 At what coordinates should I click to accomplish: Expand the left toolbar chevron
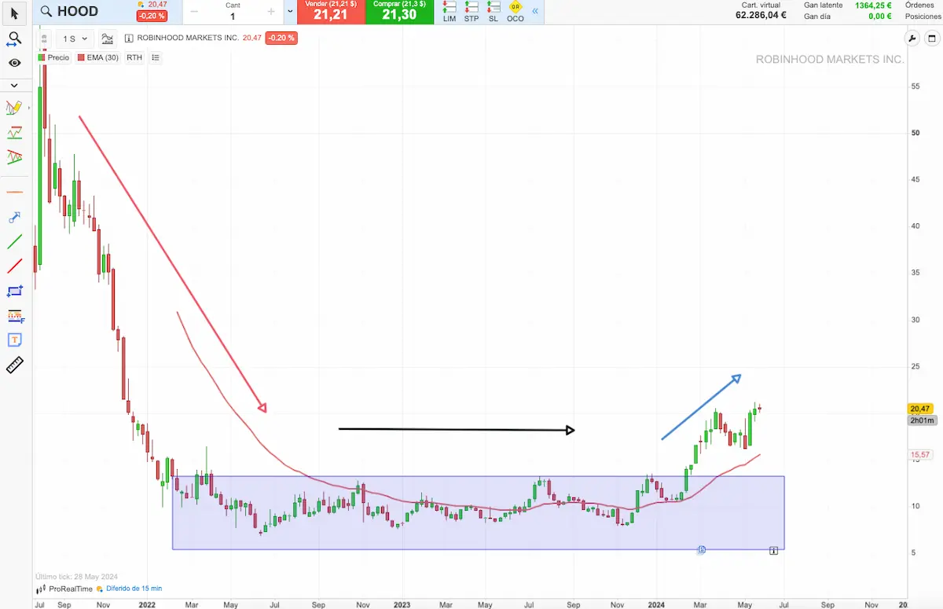(x=14, y=85)
